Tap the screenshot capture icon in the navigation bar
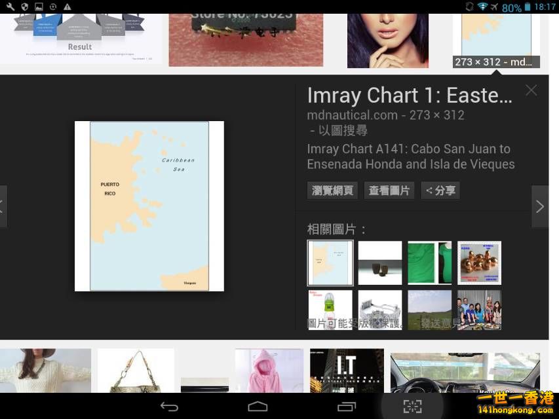 (x=412, y=406)
